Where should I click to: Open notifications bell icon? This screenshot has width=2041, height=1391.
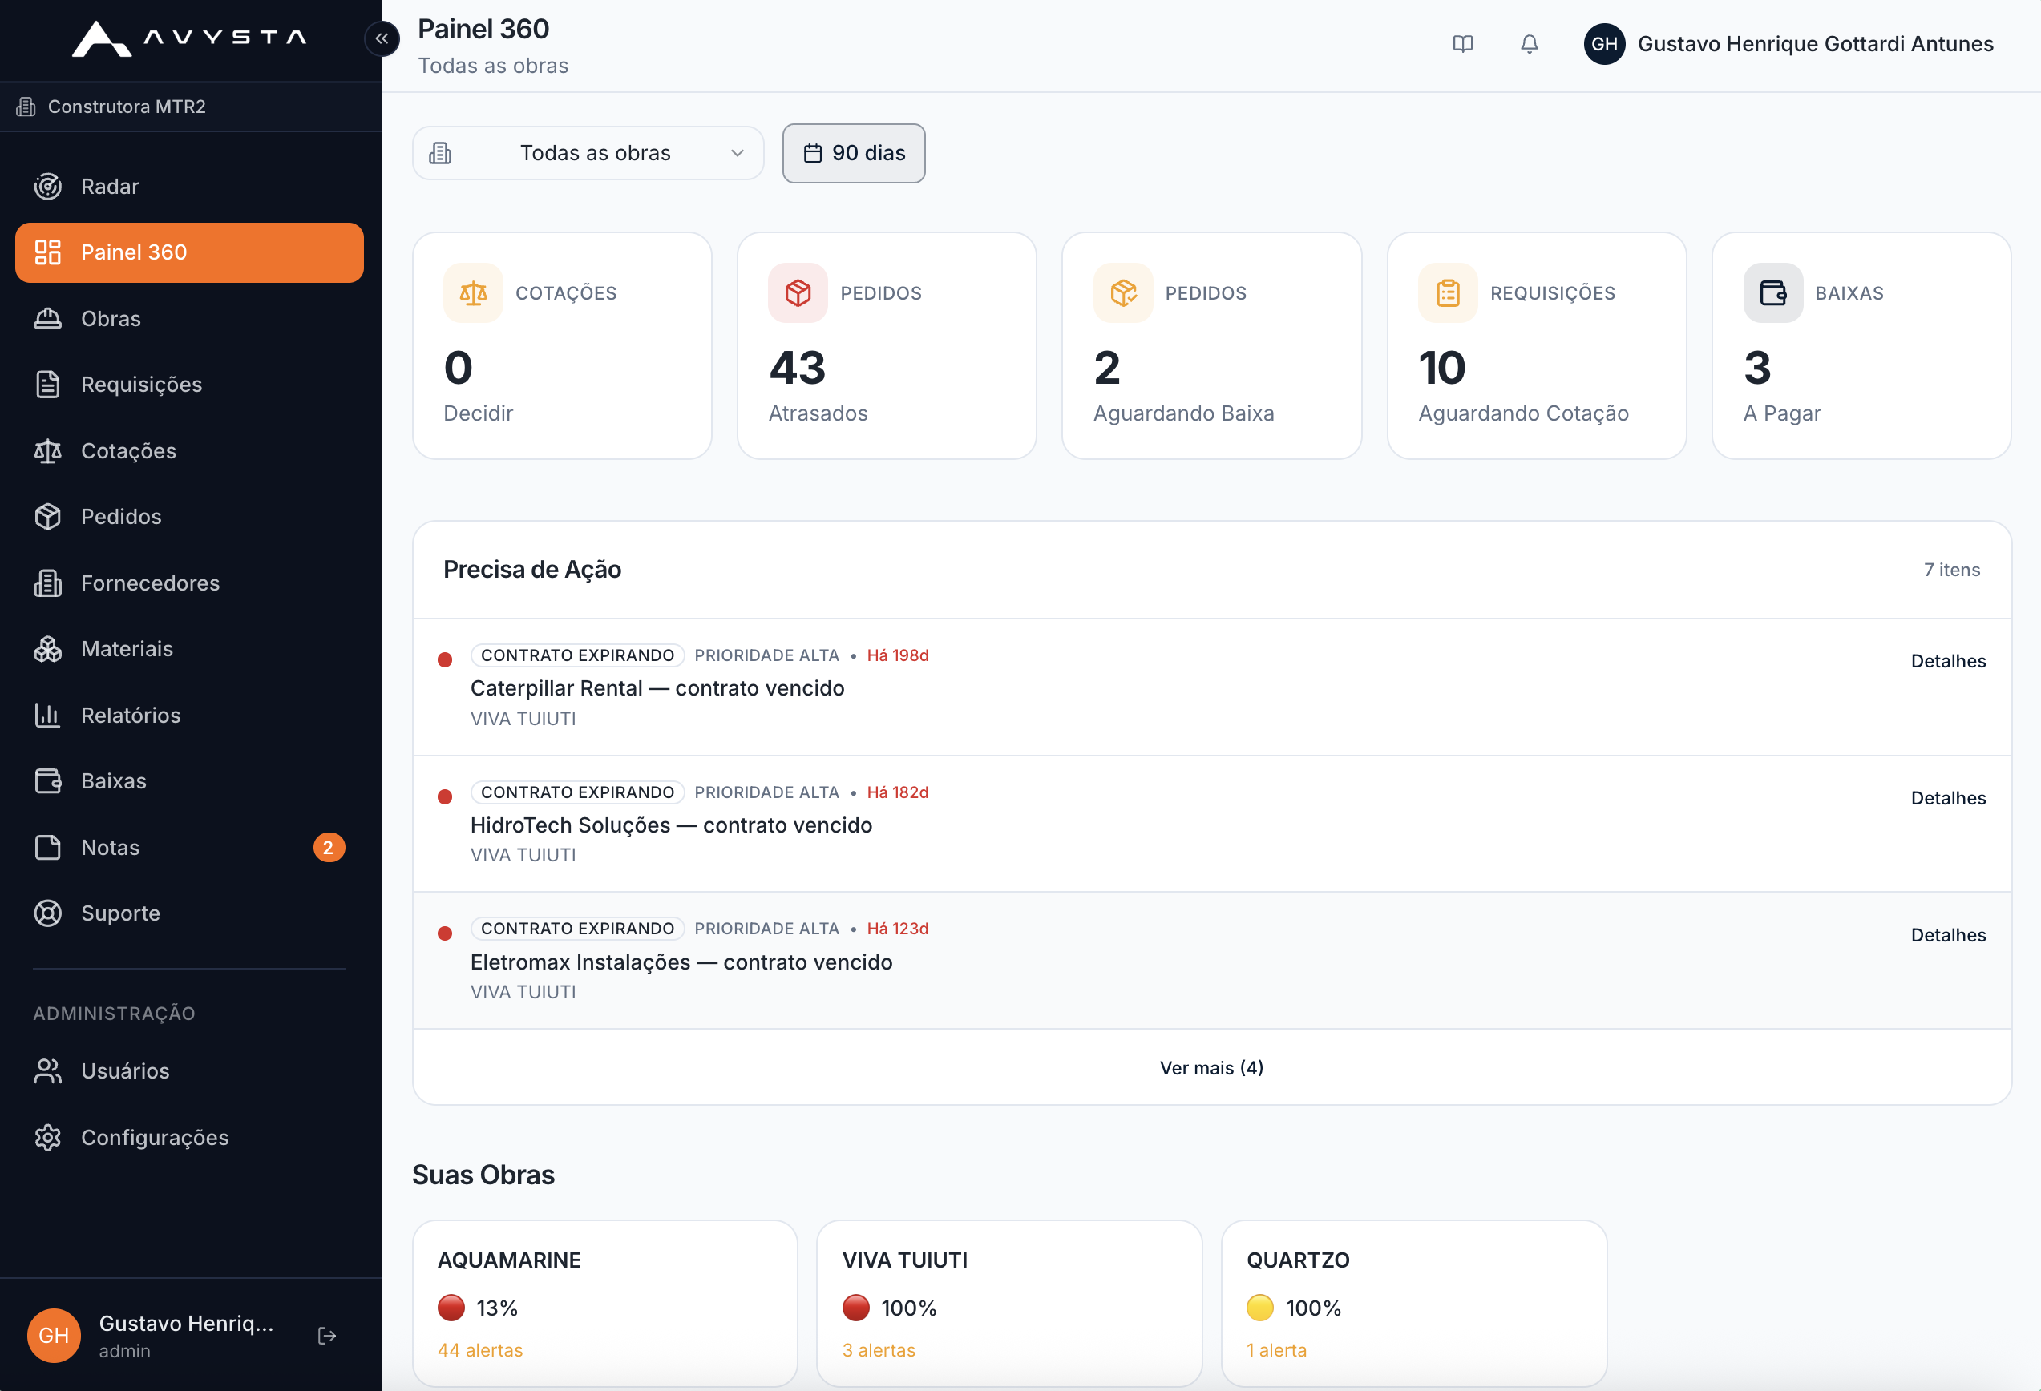click(x=1529, y=44)
